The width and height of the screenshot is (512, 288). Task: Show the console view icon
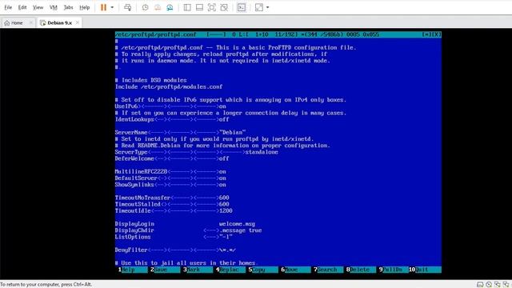click(242, 7)
